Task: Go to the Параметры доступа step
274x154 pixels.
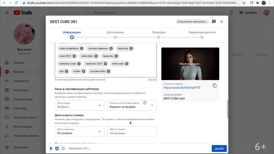Action: tap(202, 35)
